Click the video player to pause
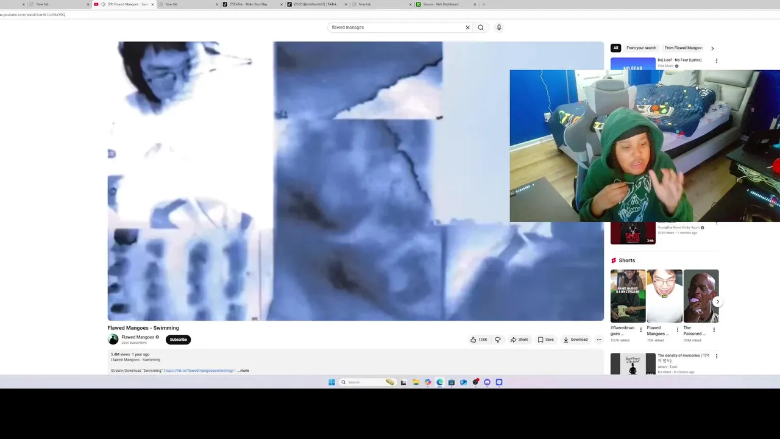The image size is (780, 439). [356, 181]
